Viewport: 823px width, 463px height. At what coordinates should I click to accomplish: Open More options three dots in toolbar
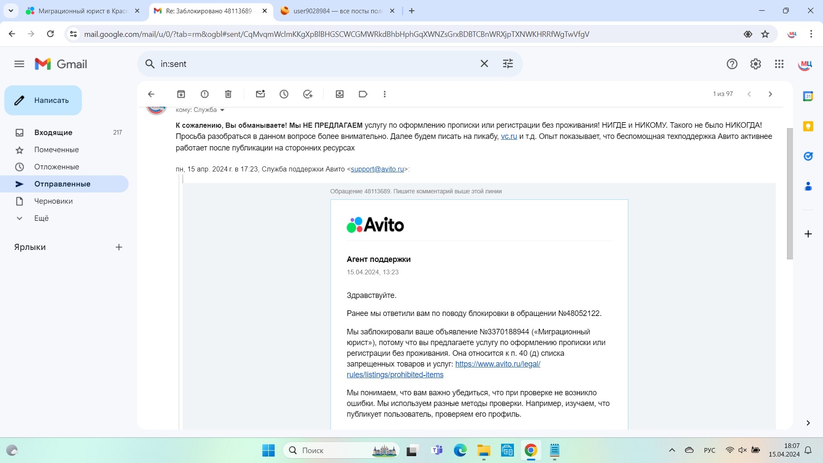click(x=384, y=94)
